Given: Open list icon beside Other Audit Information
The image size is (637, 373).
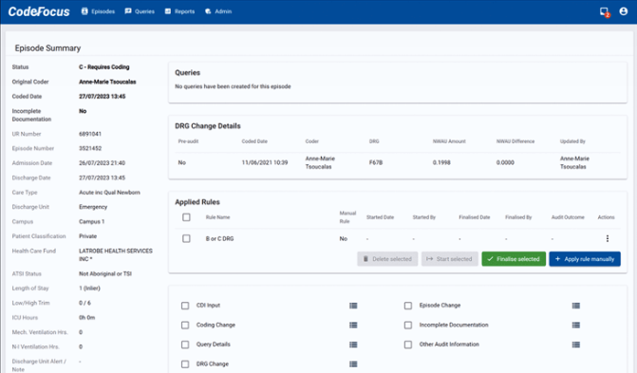Looking at the screenshot, I should click(575, 345).
